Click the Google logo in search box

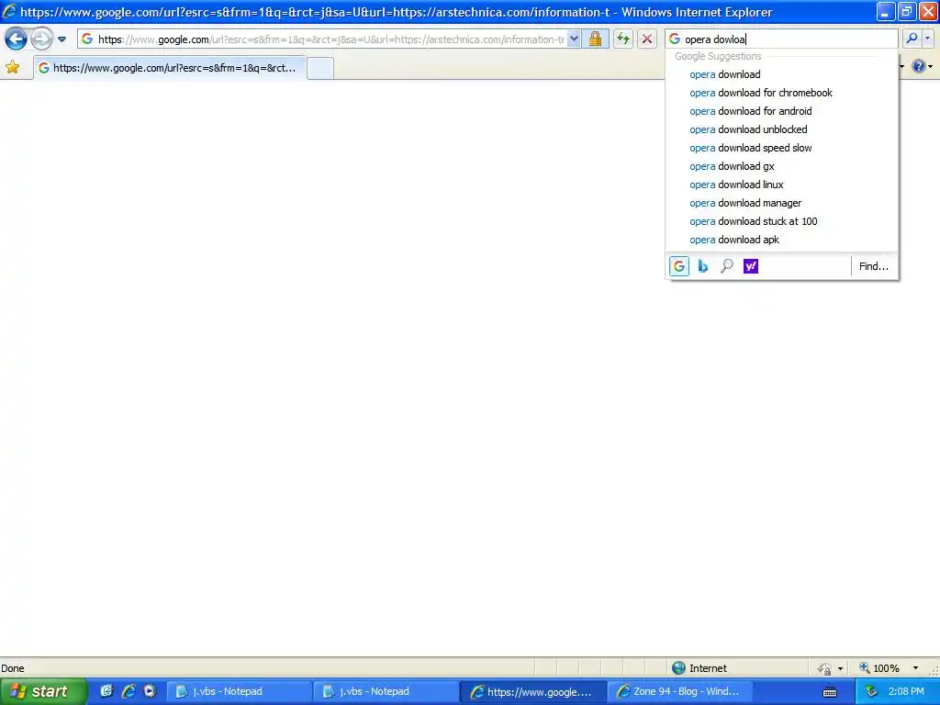point(675,39)
